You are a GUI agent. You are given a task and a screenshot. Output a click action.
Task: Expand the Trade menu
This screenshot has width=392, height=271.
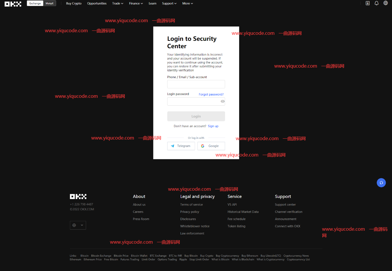click(x=118, y=3)
